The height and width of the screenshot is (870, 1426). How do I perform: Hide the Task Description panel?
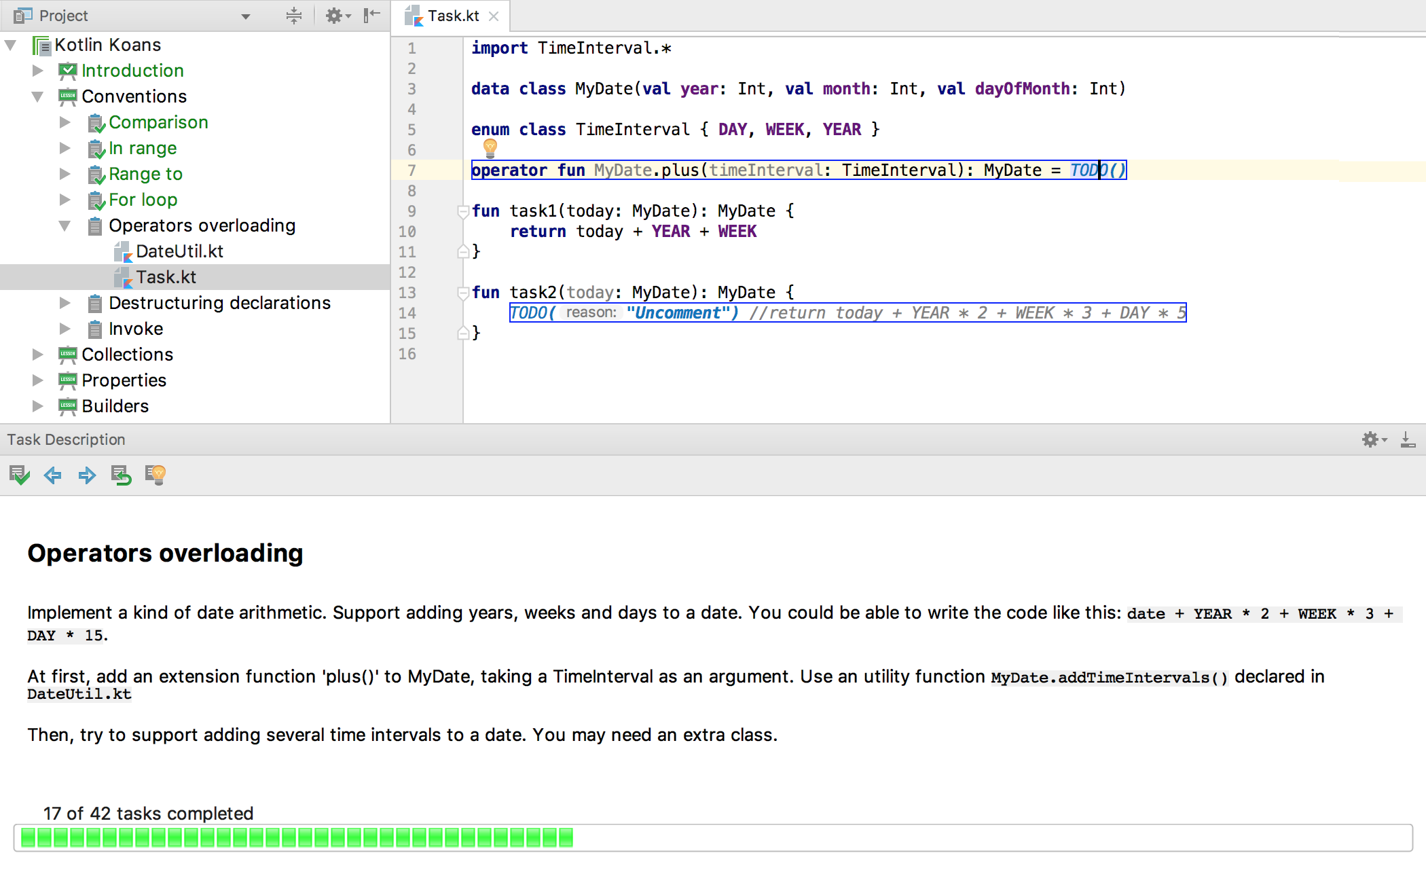click(1408, 439)
